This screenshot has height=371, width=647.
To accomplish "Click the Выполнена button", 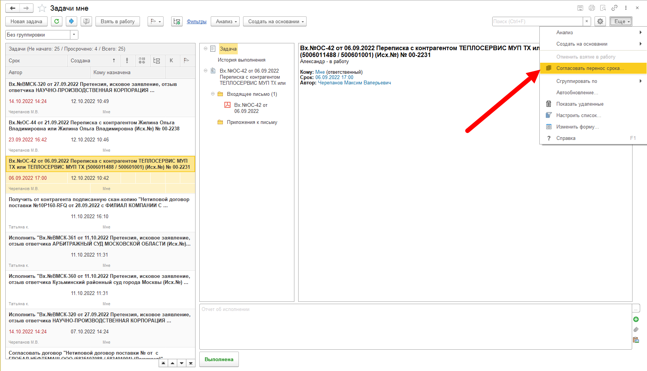I will click(219, 359).
